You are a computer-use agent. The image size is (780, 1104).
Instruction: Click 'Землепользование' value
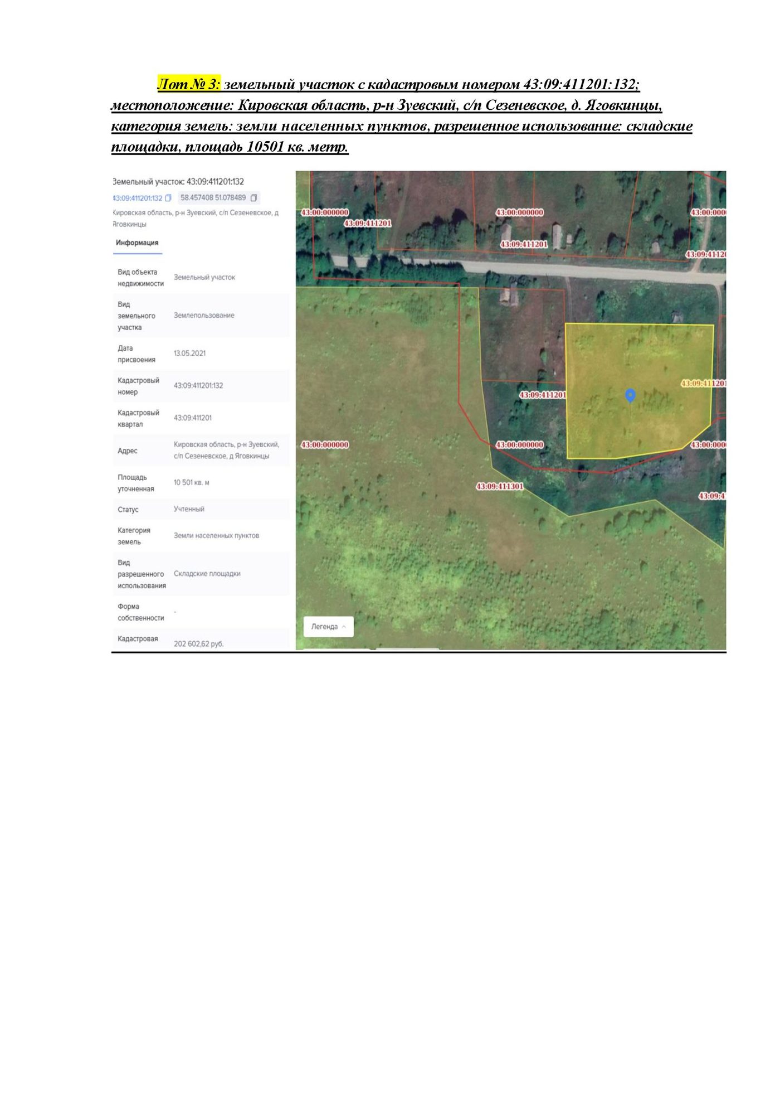click(204, 316)
